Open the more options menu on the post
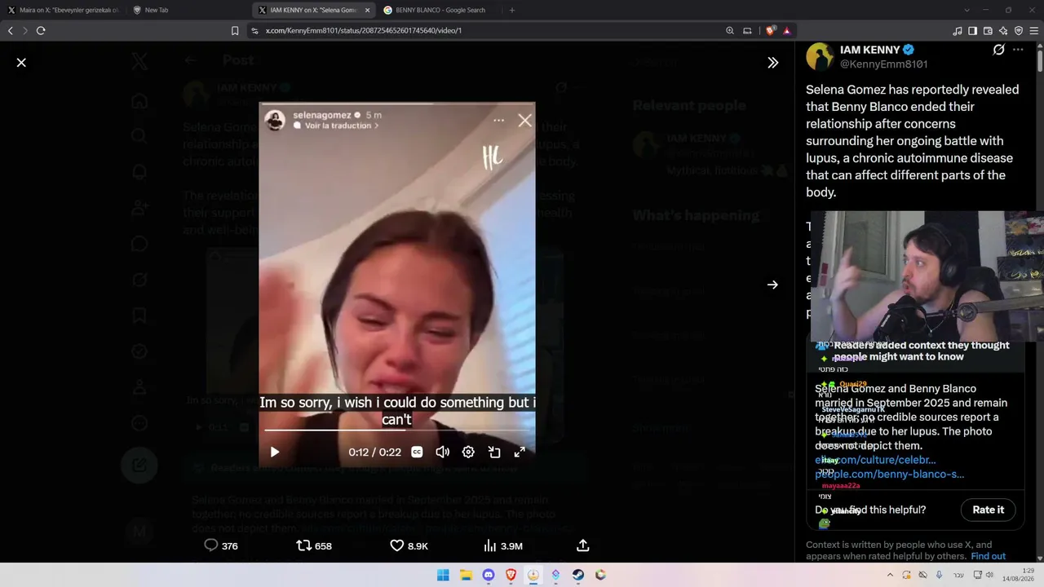The image size is (1044, 587). click(x=1018, y=50)
